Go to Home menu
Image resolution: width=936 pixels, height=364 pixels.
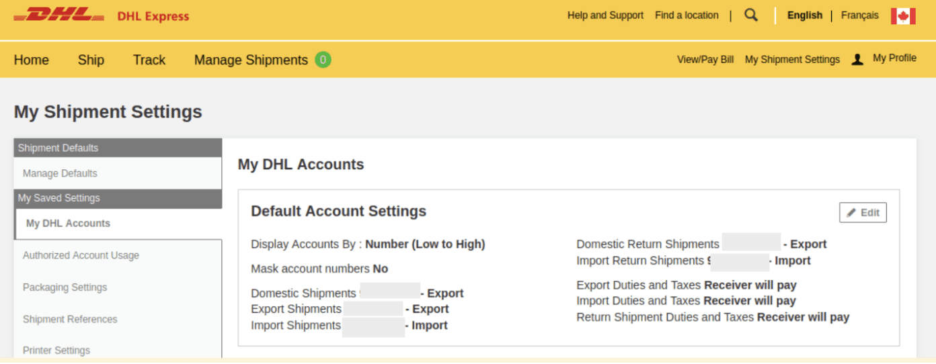point(31,60)
